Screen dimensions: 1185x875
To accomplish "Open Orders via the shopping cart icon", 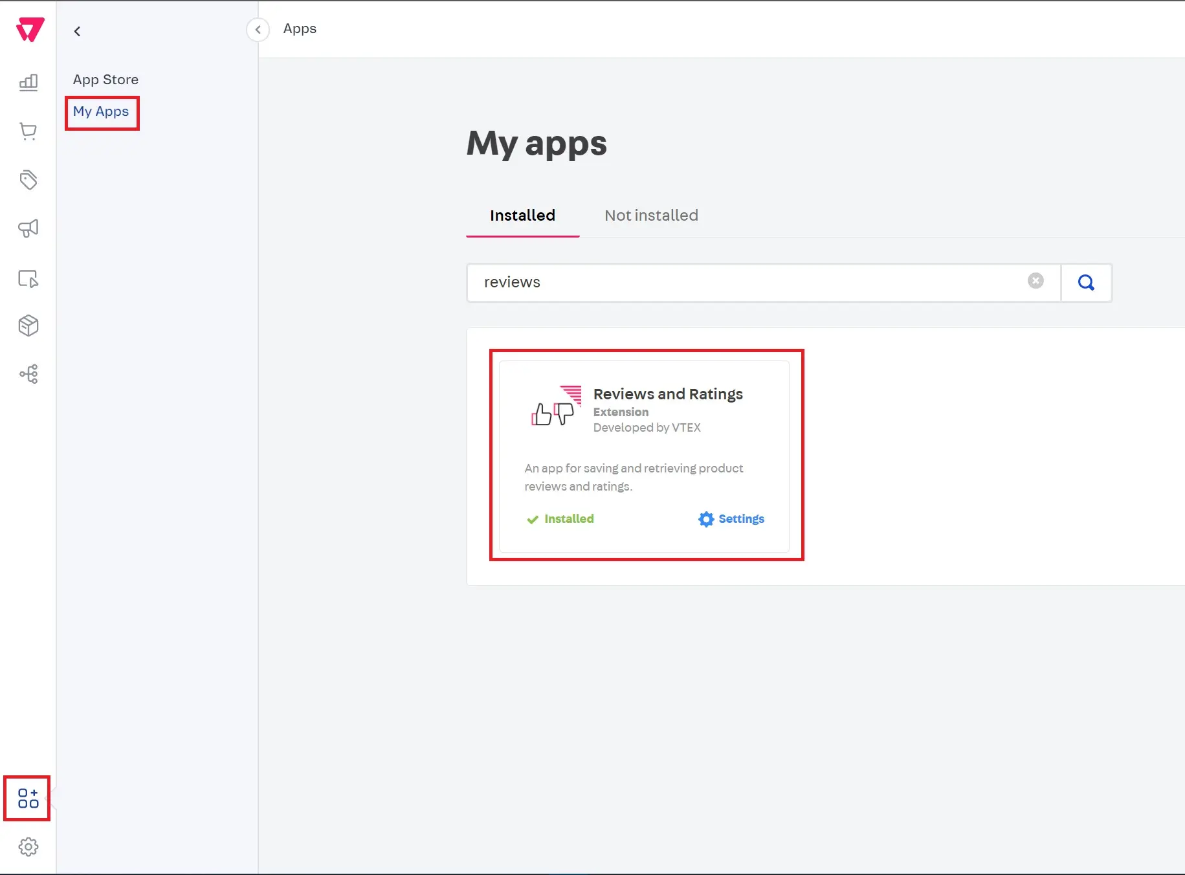I will point(28,131).
